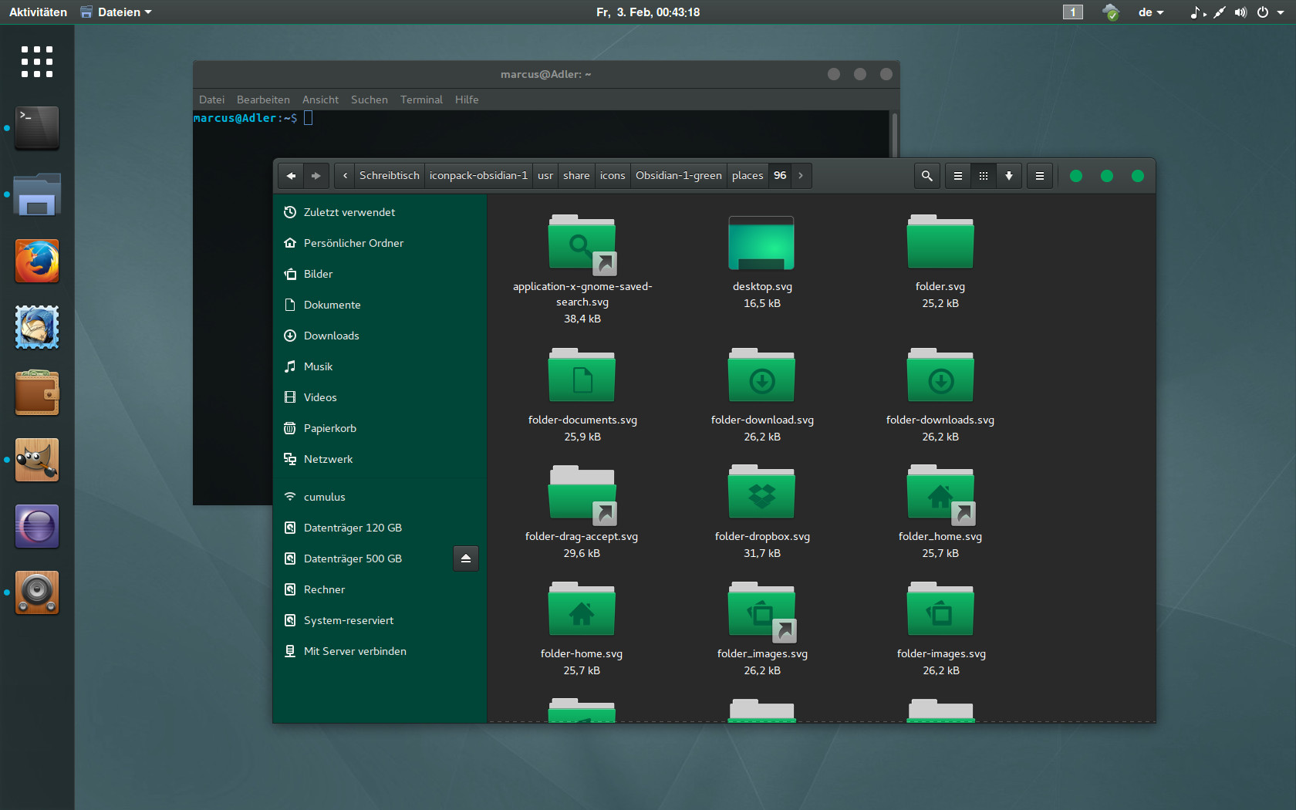The image size is (1296, 810).
Task: Open Videos in sidebar
Action: pos(380,397)
